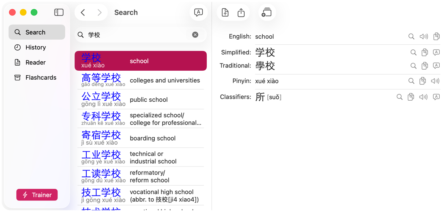The height and width of the screenshot is (212, 448).
Task: Select the 技工学校 vocational high school result
Action: [141, 195]
